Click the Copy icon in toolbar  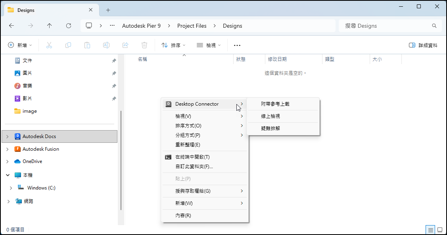[68, 45]
